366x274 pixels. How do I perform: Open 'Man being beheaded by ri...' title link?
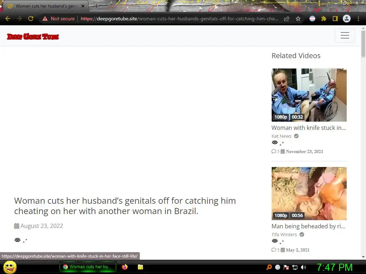pos(308,226)
